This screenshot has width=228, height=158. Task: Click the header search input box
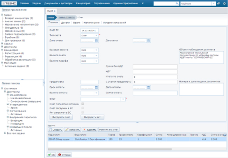tap(164, 3)
